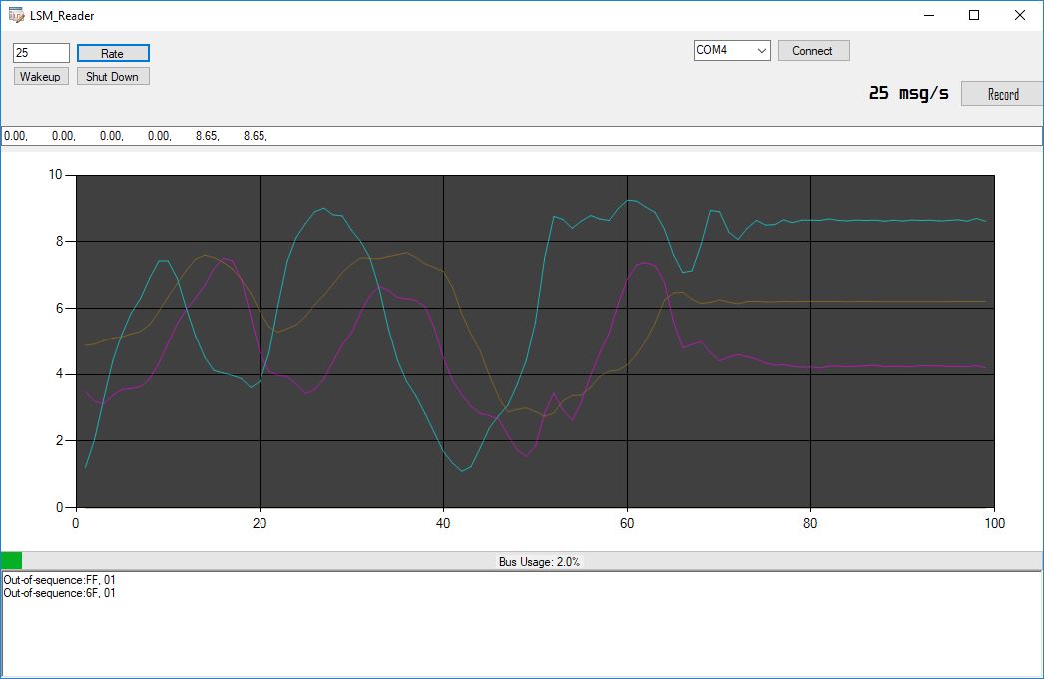Click the Bus Usage progress bar
1044x679 pixels.
coord(522,561)
